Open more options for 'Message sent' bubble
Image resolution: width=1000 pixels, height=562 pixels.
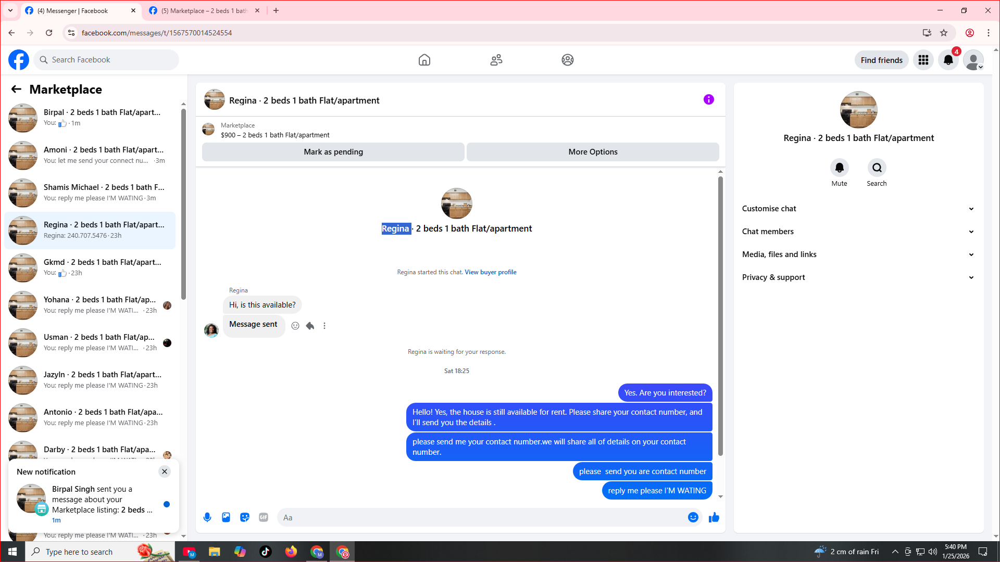pos(324,326)
